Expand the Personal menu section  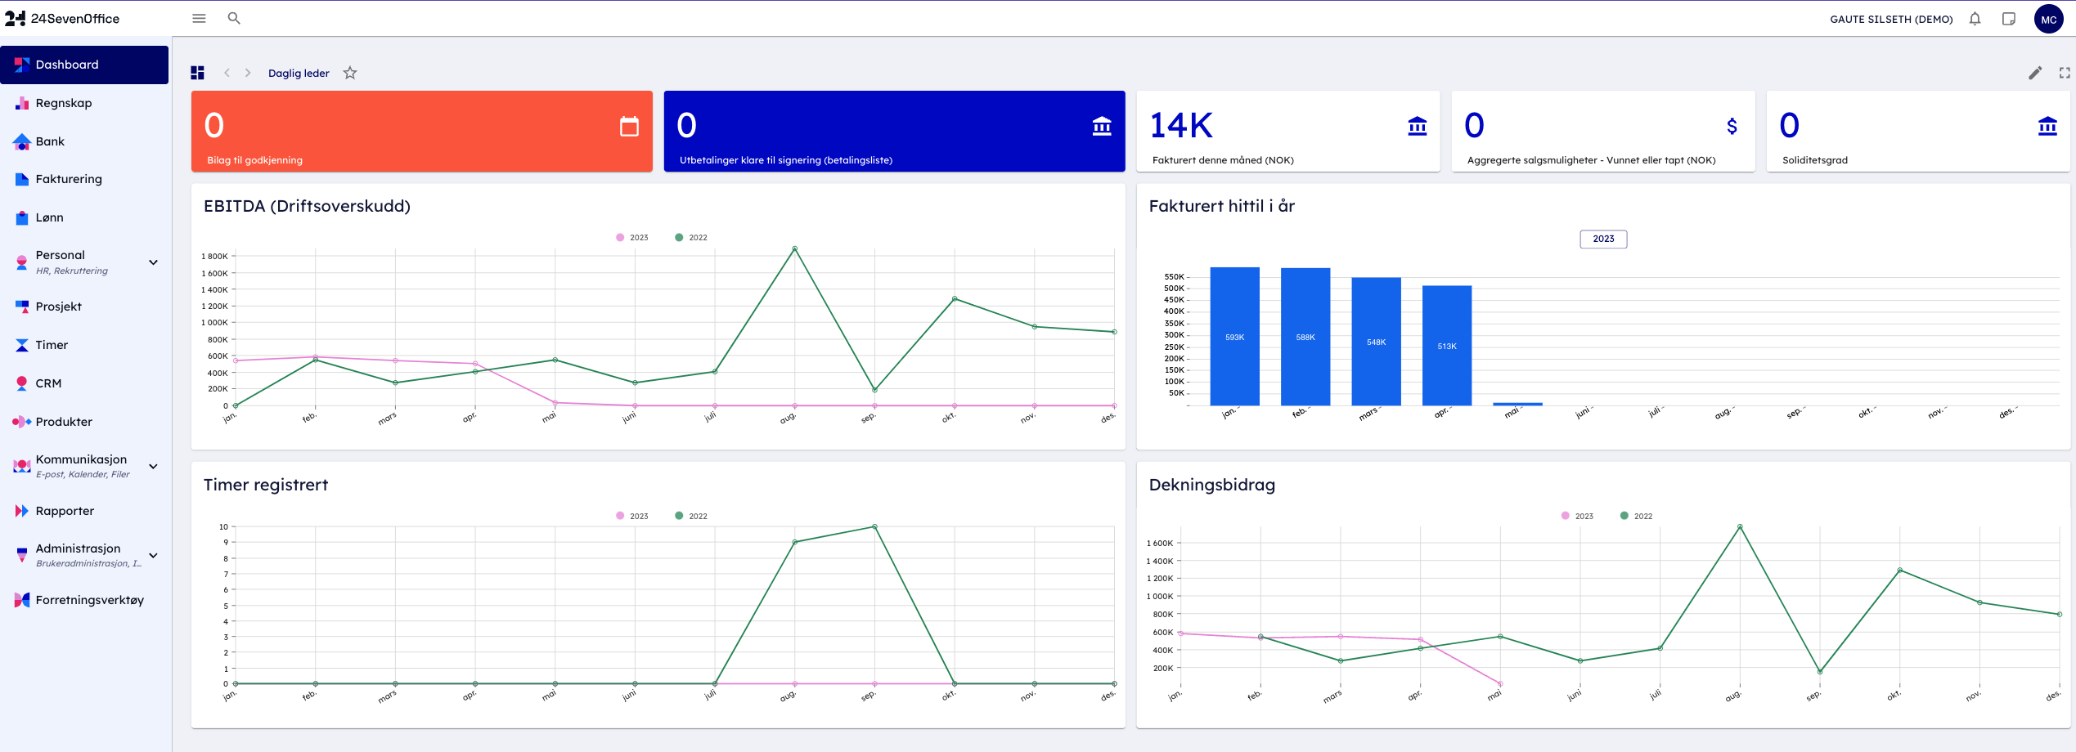tap(153, 262)
